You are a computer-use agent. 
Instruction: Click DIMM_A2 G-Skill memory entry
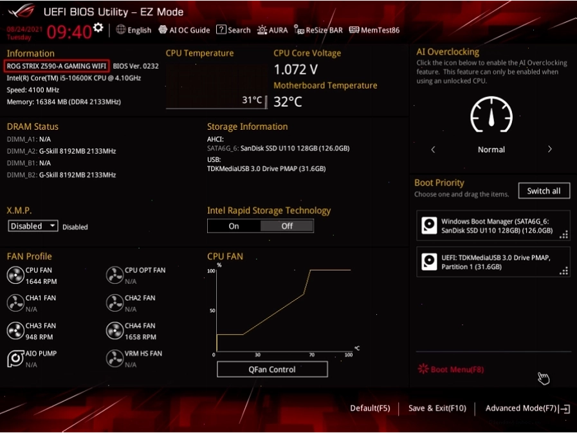pos(62,151)
